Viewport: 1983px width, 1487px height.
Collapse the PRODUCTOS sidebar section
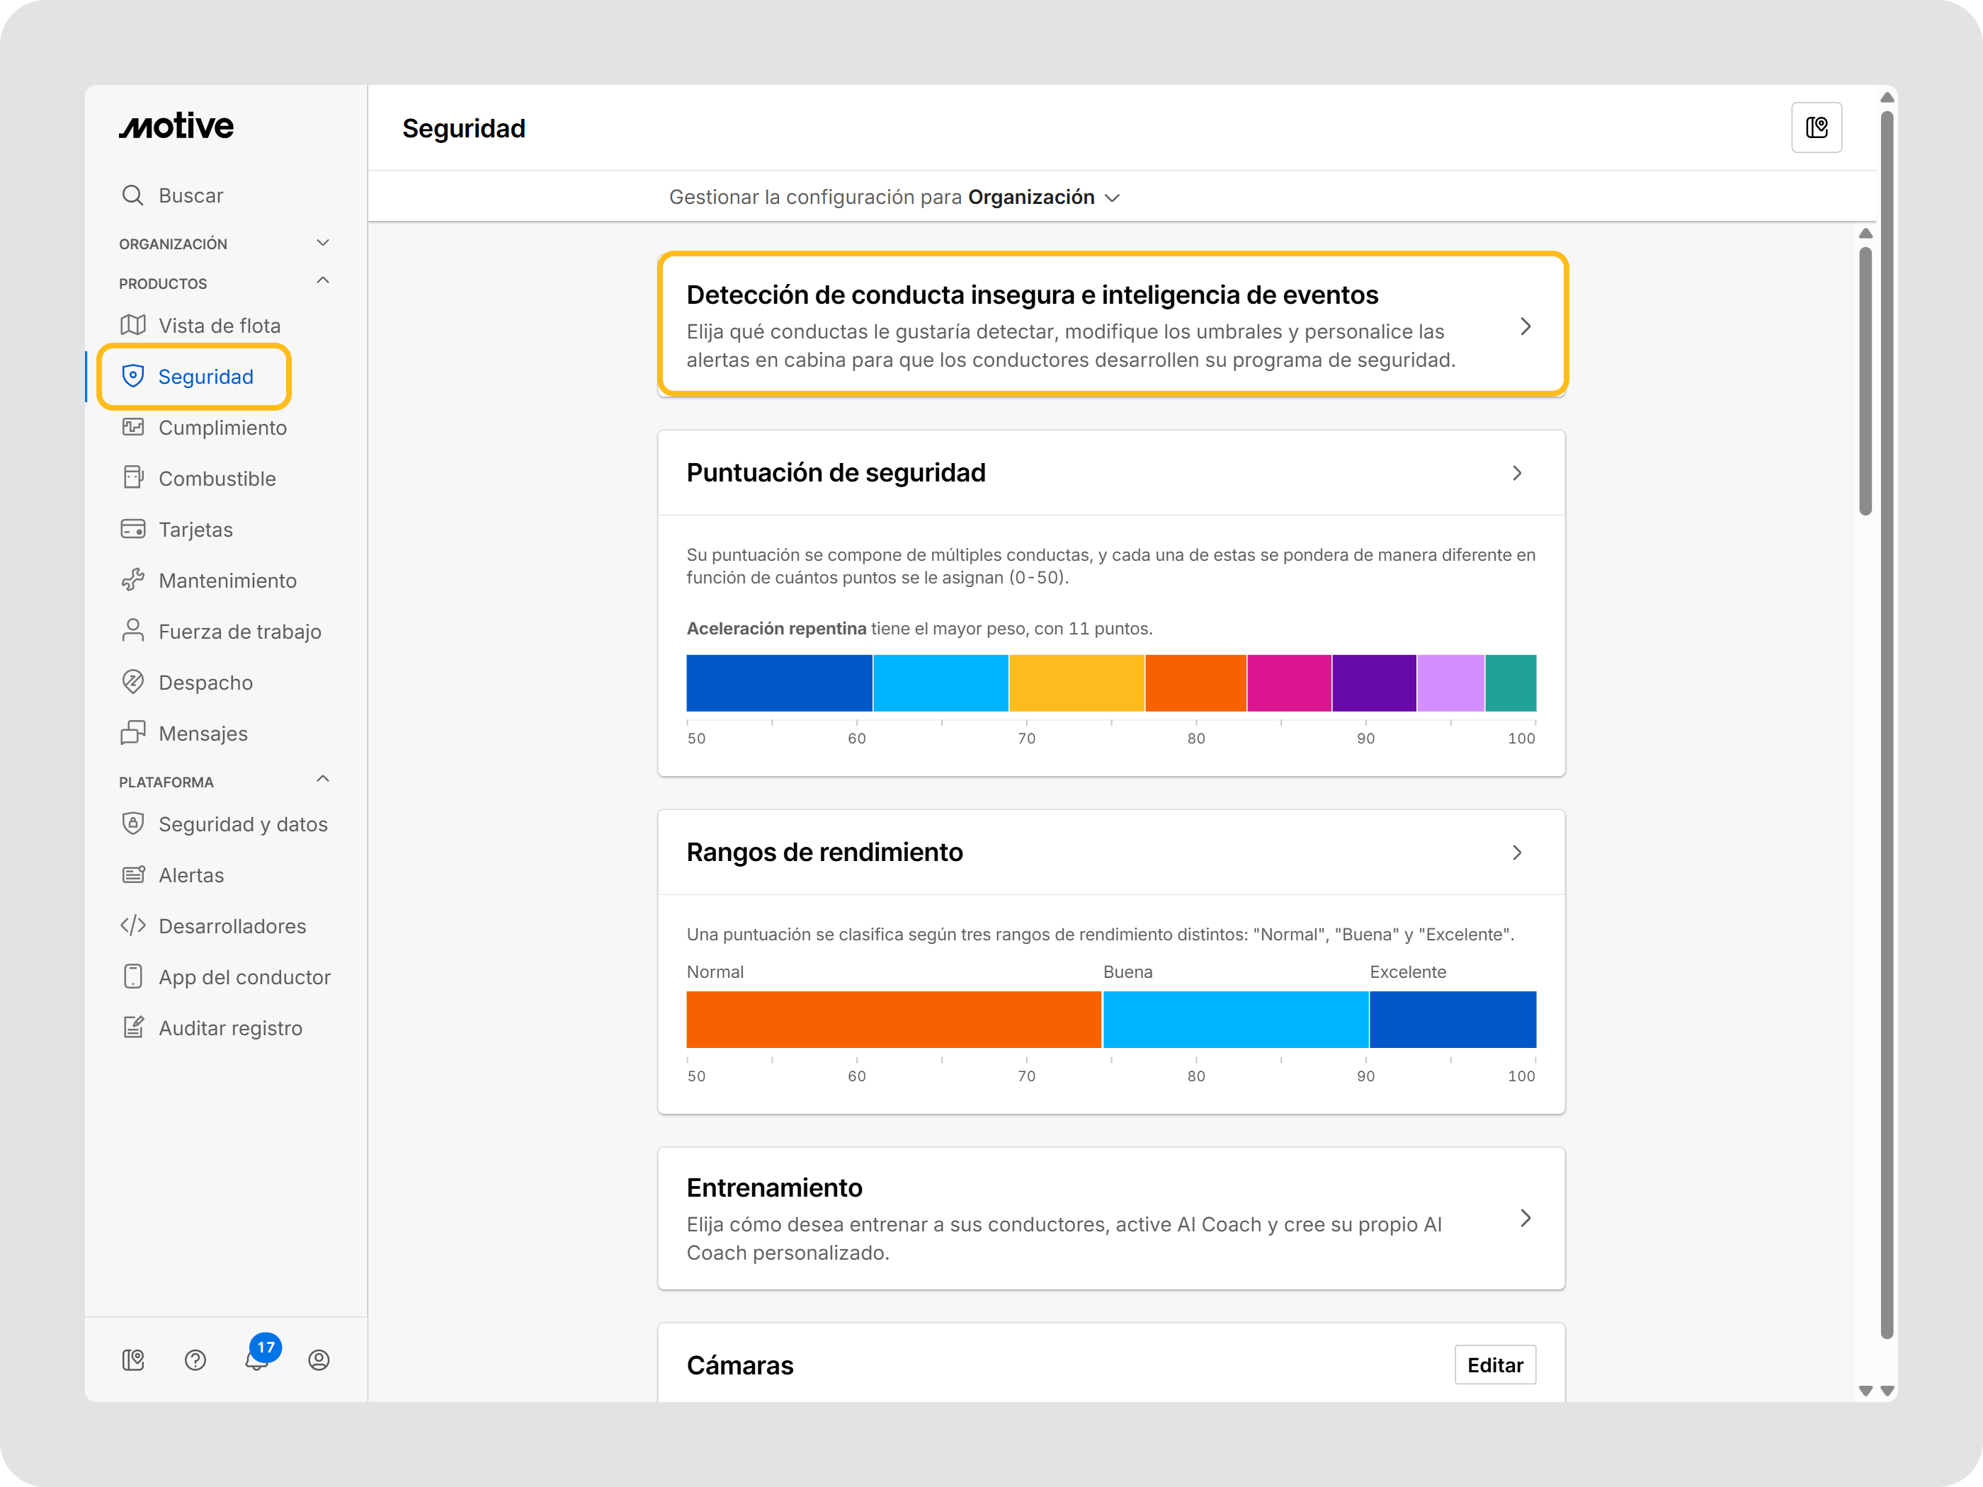coord(323,281)
